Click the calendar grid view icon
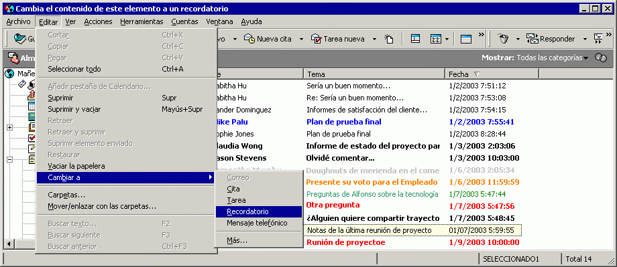The image size is (617, 267). coord(466,39)
